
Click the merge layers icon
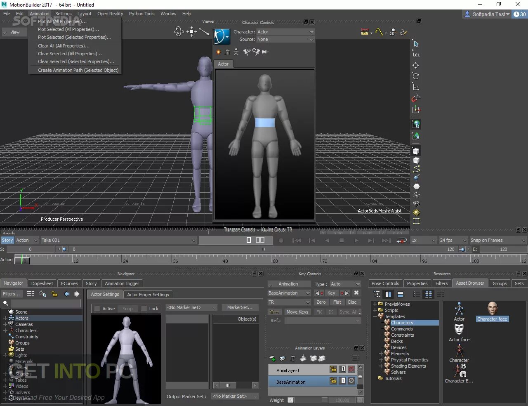(303, 358)
